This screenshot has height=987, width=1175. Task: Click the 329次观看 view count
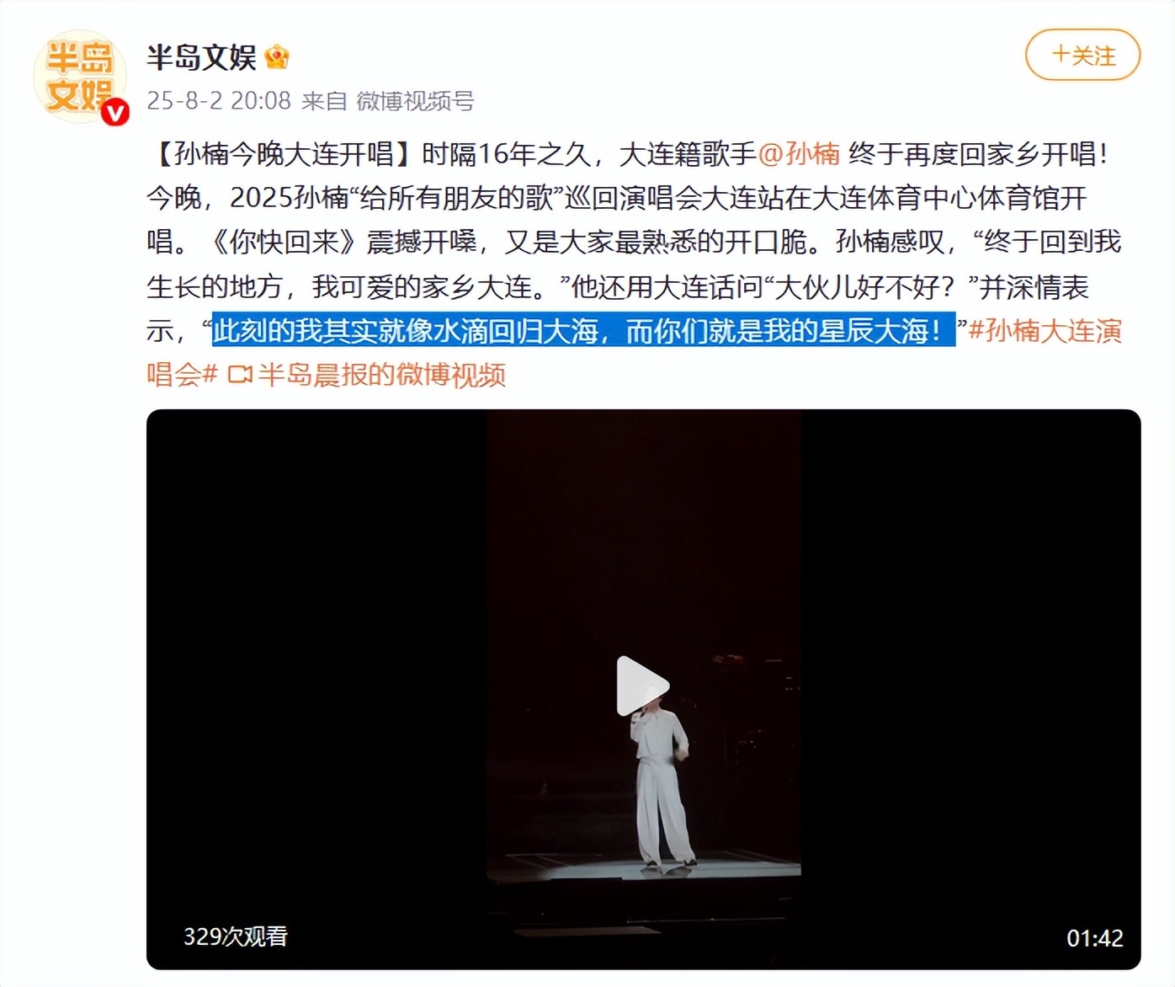236,936
